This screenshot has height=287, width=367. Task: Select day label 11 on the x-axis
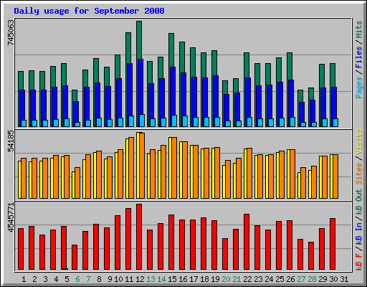tap(129, 279)
